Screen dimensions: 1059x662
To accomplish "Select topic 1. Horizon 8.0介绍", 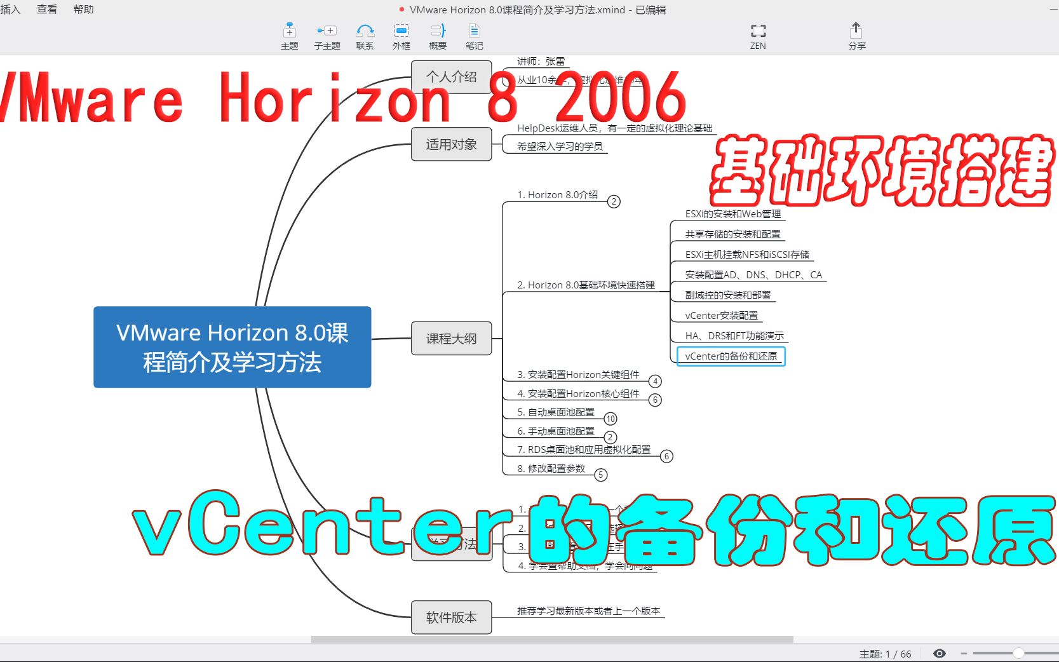I will click(557, 195).
